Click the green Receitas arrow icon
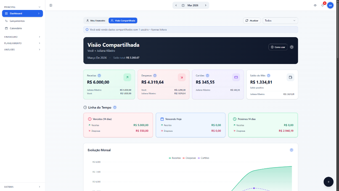Screen dimensions: 339x191 pyautogui.click(x=127, y=77)
